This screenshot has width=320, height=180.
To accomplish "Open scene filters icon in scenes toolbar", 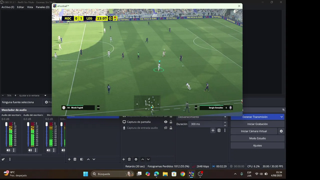I will [x=81, y=159].
